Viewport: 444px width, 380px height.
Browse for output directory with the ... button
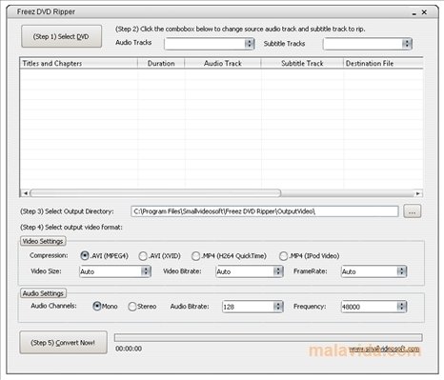coord(413,211)
